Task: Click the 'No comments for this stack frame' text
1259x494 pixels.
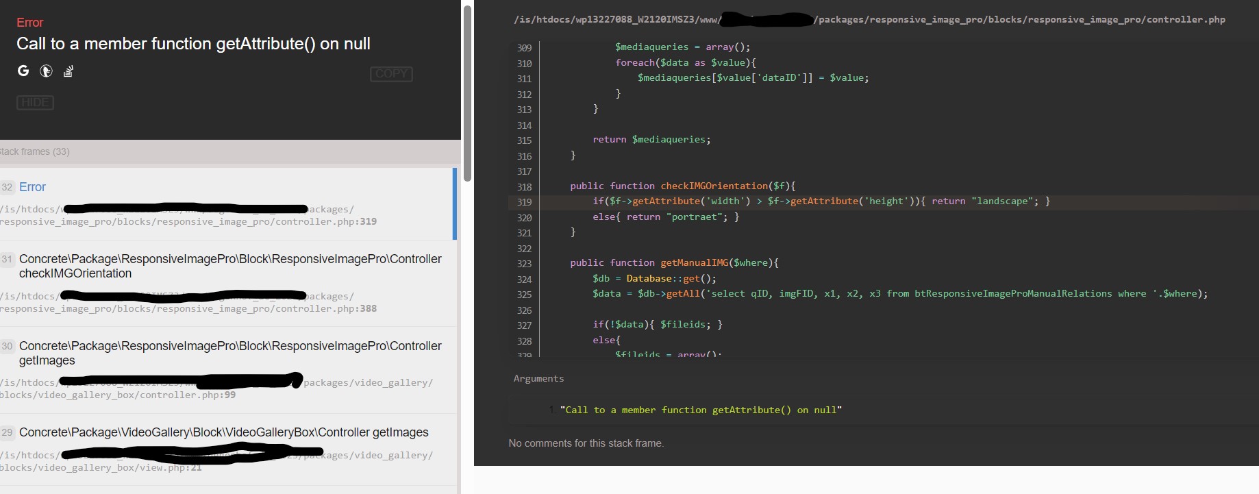Action: coord(586,443)
